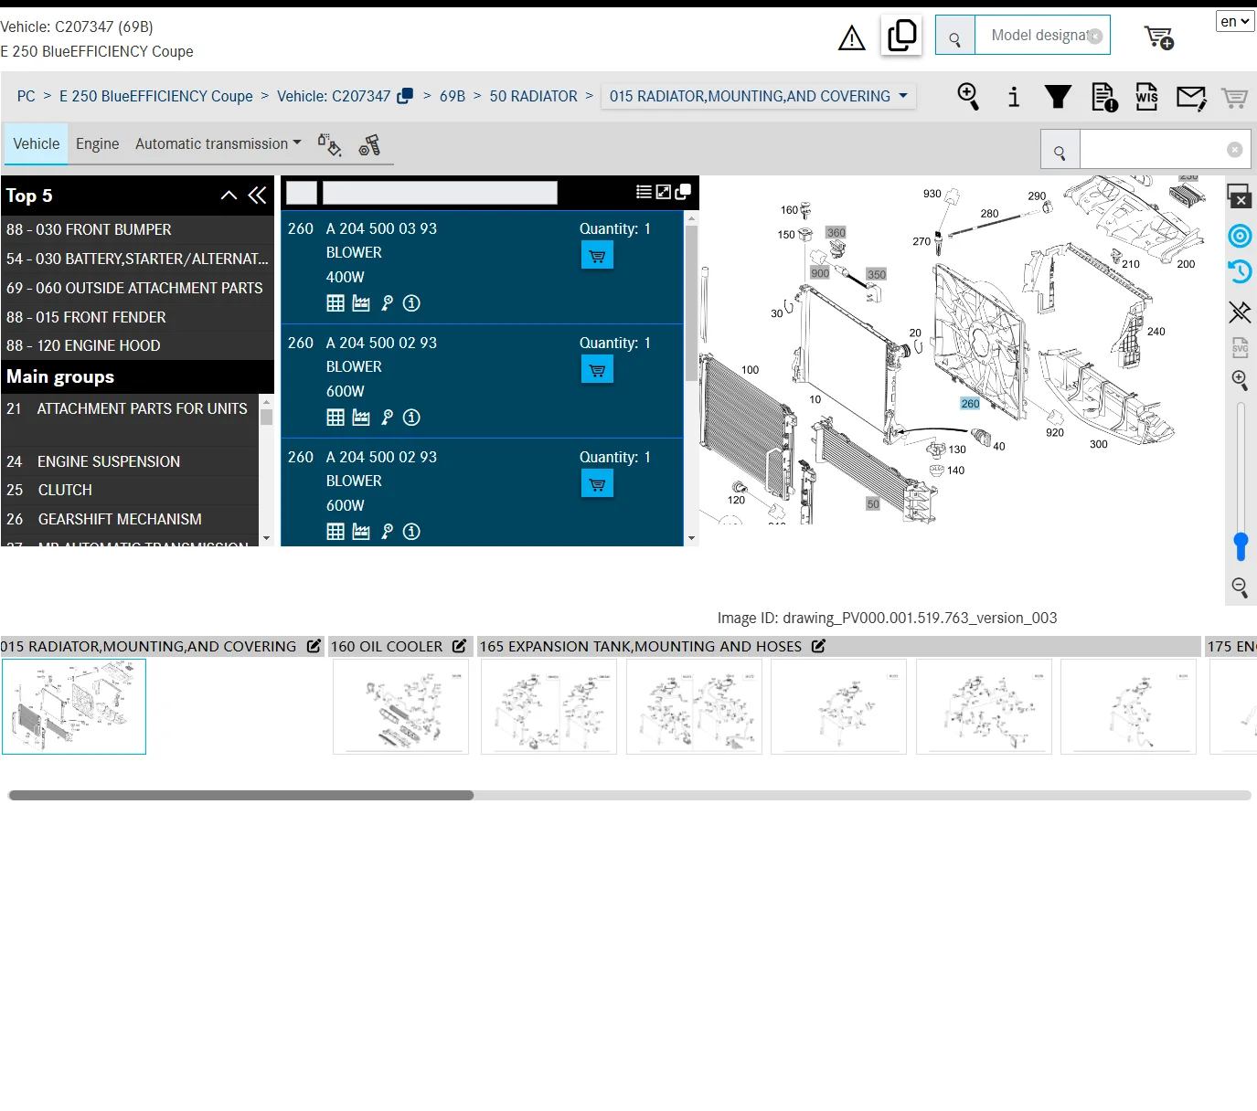Click the funnel filter icon
This screenshot has width=1257, height=1111.
click(x=1058, y=96)
